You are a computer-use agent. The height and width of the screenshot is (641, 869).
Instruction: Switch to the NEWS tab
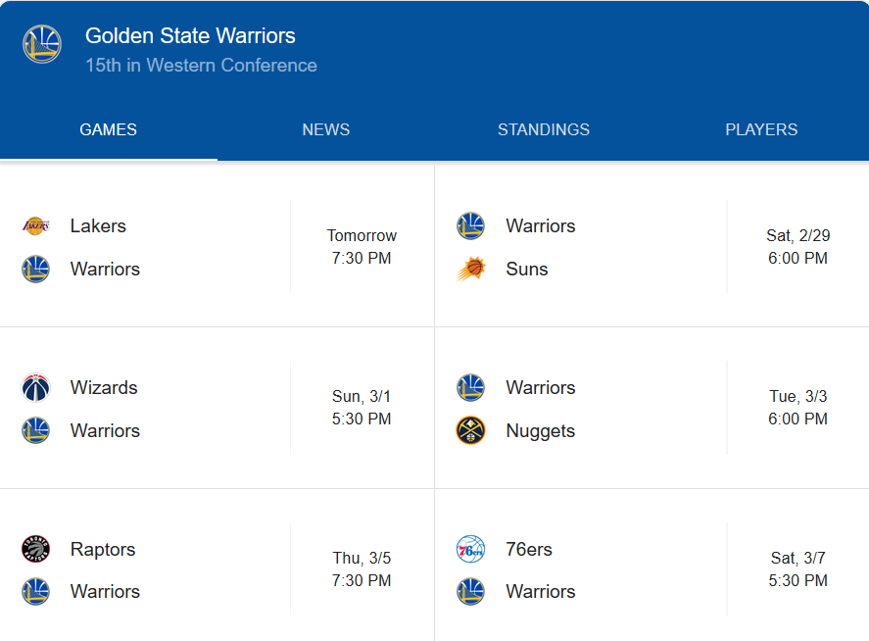point(325,129)
